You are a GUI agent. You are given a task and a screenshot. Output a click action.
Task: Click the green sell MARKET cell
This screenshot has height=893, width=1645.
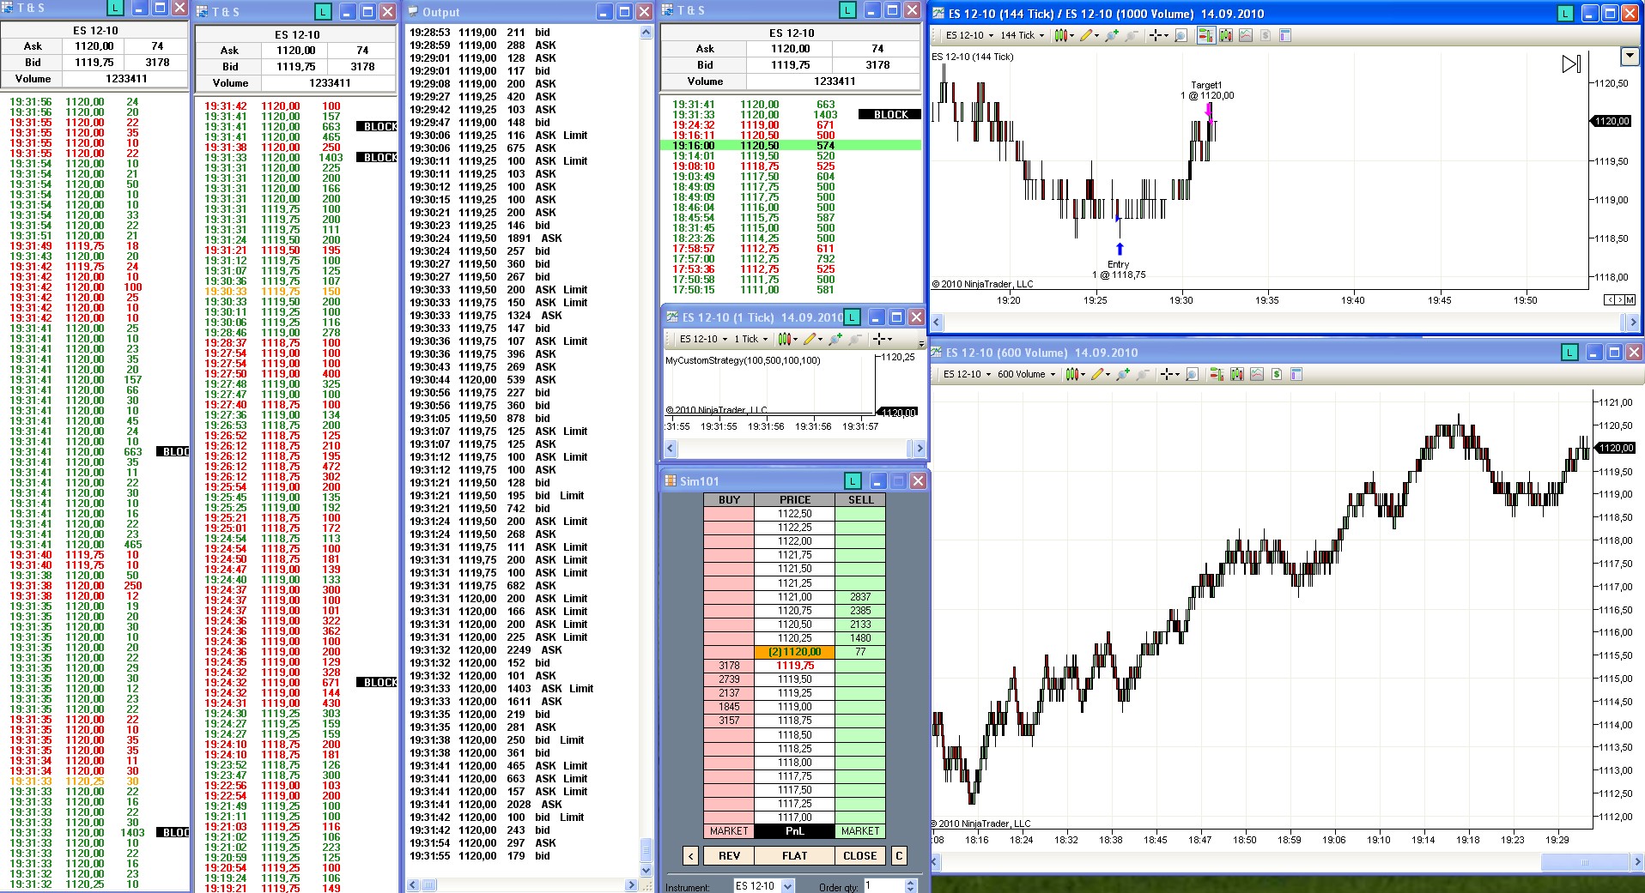859,831
